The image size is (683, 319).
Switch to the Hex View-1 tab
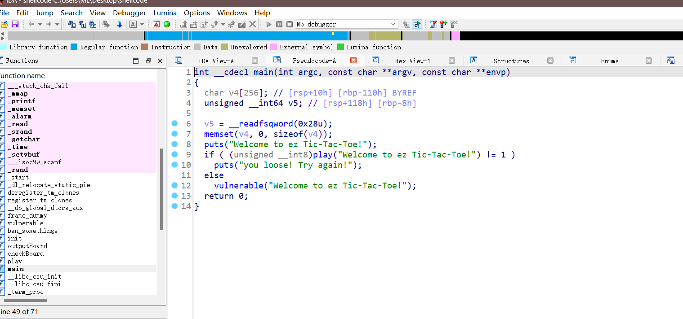pos(412,61)
